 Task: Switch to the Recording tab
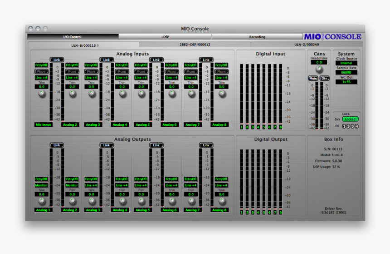257,37
